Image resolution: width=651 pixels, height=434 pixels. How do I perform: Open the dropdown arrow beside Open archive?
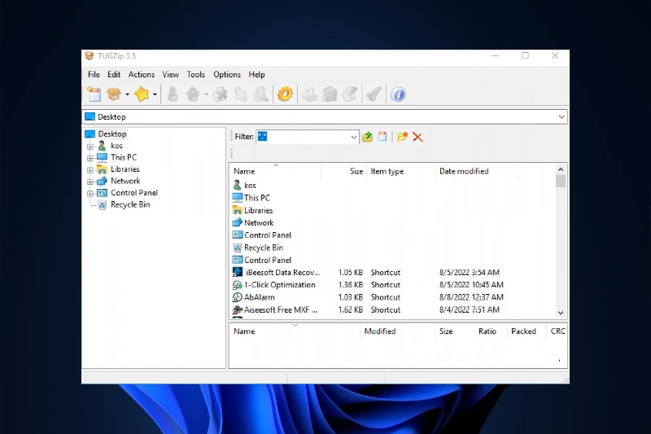[127, 94]
